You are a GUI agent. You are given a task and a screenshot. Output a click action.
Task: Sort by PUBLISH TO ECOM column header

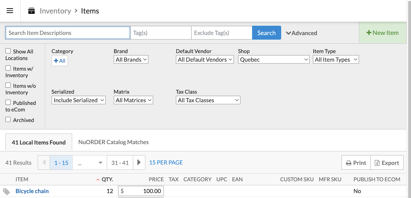(x=377, y=179)
